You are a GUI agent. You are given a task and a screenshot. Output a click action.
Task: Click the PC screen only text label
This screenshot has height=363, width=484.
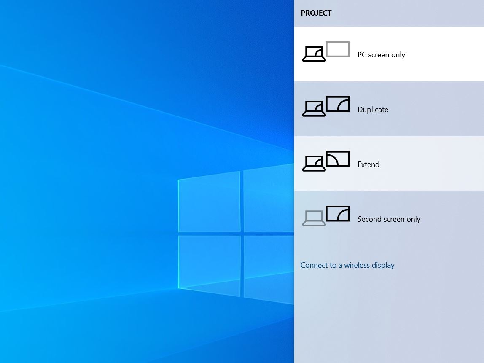(381, 54)
